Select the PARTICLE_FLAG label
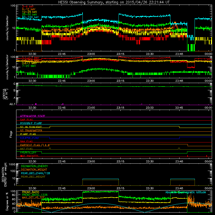 [30, 145]
